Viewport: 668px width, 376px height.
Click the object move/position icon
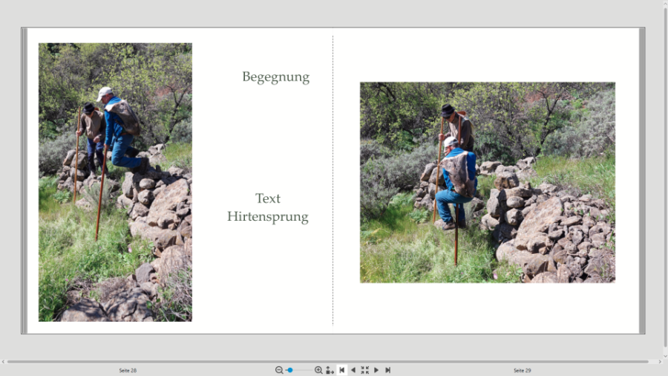[330, 370]
